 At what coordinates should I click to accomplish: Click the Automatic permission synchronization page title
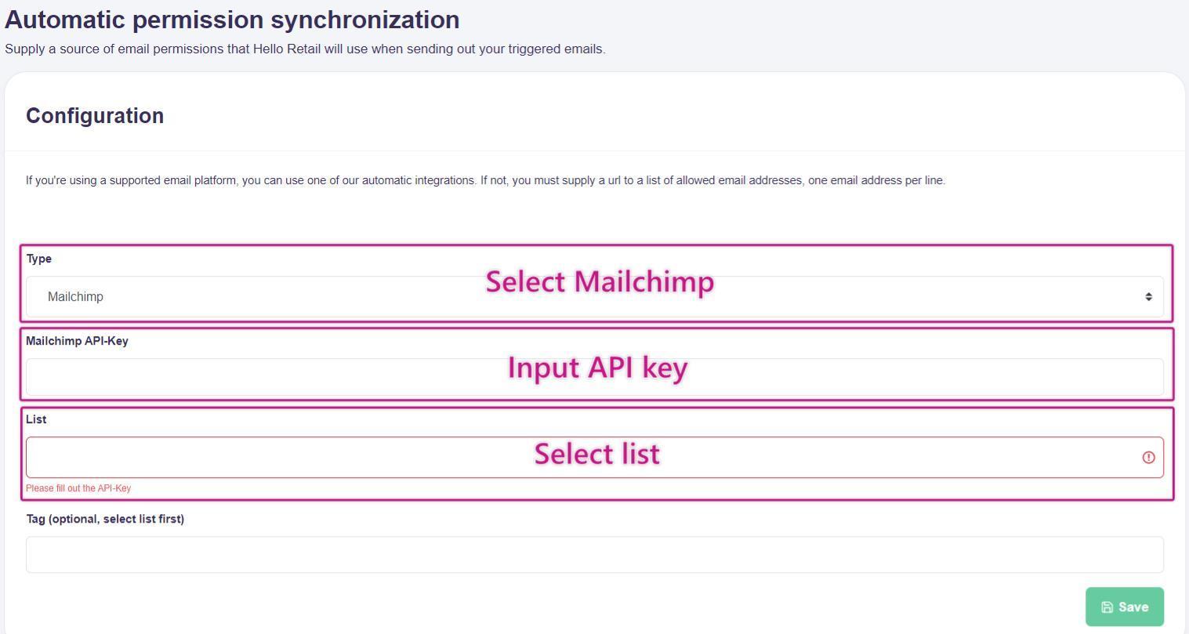click(x=232, y=20)
